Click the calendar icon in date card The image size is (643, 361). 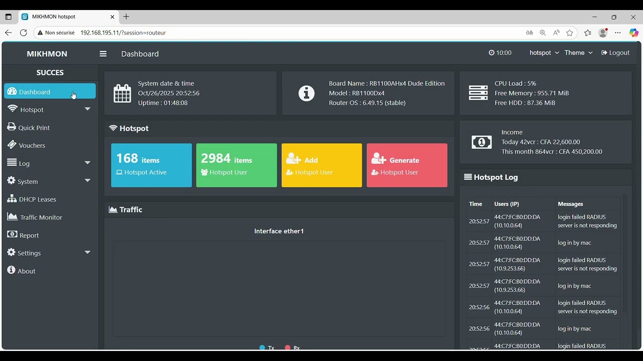122,93
